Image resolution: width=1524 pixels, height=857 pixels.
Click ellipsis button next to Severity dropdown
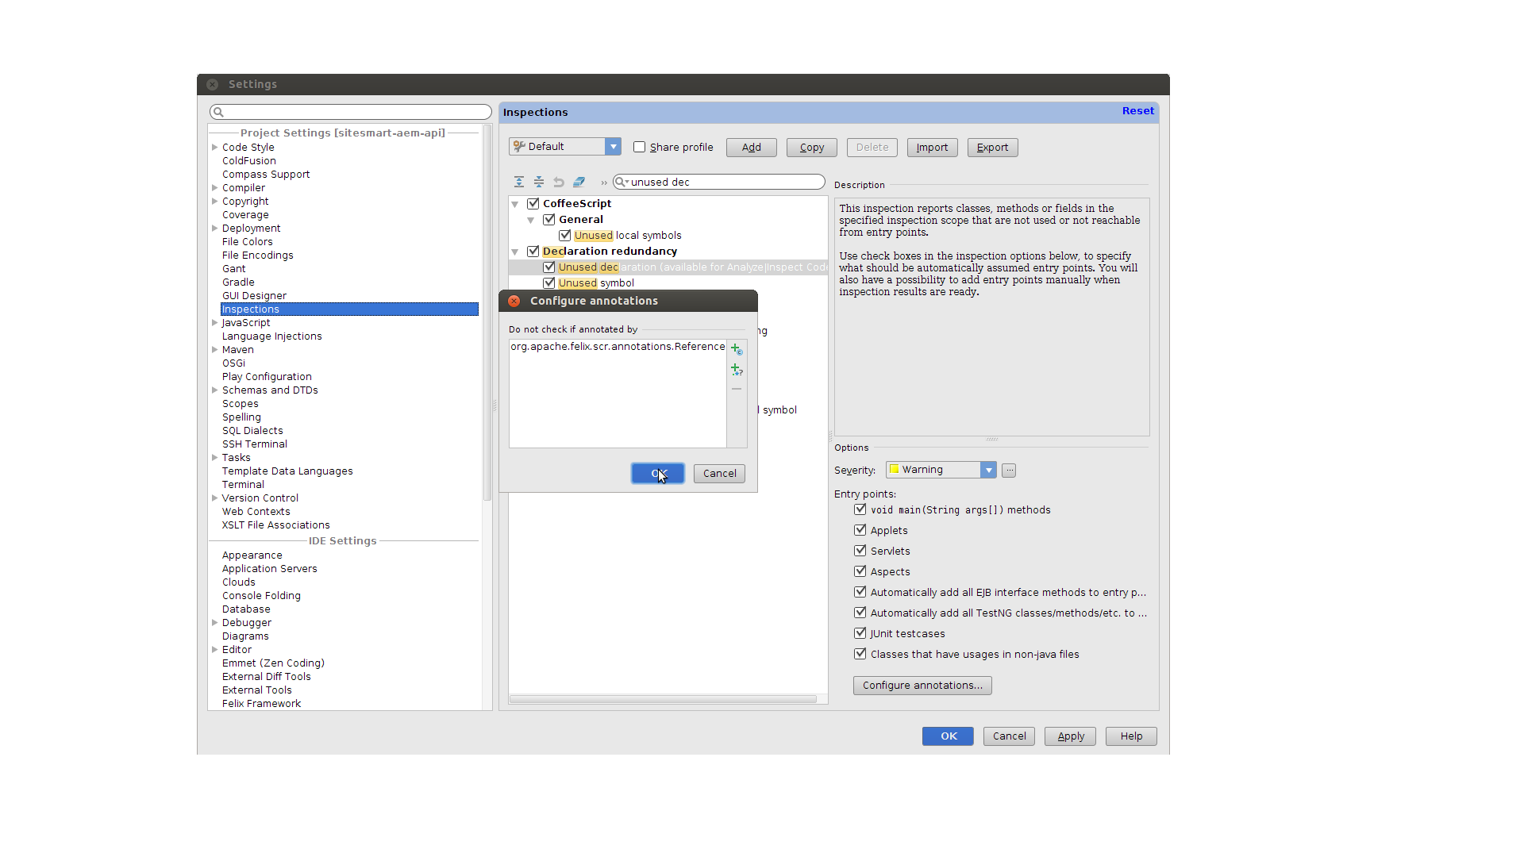pos(1009,471)
